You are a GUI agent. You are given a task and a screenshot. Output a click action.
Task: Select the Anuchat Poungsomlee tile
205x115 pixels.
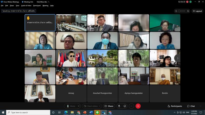(x=102, y=94)
